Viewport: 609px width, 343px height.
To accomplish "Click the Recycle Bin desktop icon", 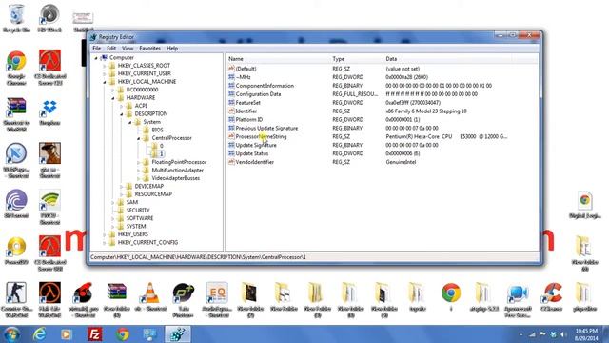I will [16, 18].
